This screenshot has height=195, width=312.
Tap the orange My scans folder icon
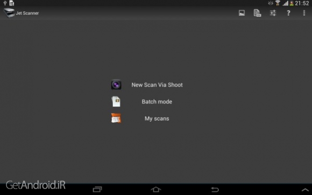(116, 119)
